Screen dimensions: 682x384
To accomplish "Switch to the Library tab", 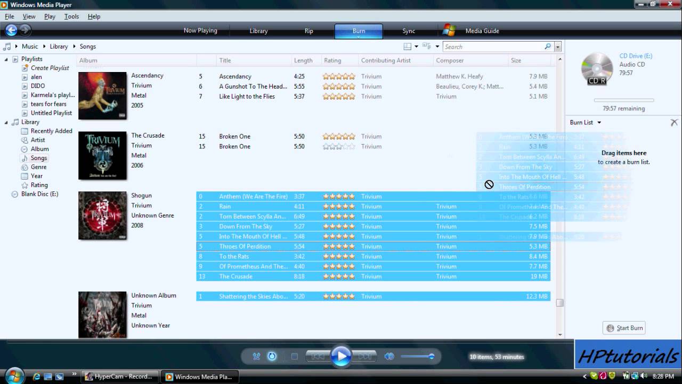I will tap(258, 31).
